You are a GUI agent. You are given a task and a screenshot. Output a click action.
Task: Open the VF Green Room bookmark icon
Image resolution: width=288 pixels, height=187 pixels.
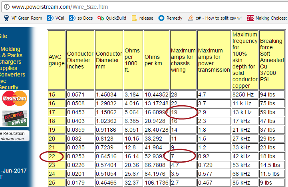[x=6, y=18]
